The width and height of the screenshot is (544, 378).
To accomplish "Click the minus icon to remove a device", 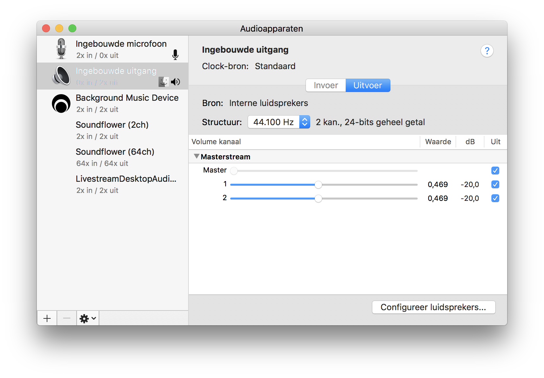I will [x=66, y=318].
